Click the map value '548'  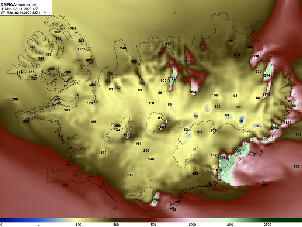[x=216, y=189]
